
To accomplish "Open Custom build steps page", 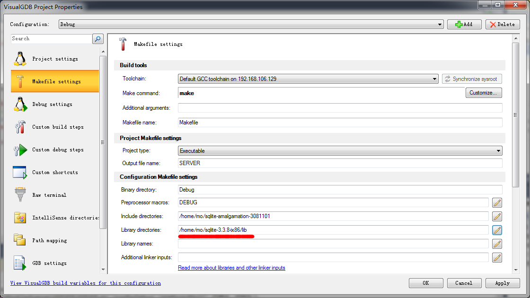I will pos(55,127).
